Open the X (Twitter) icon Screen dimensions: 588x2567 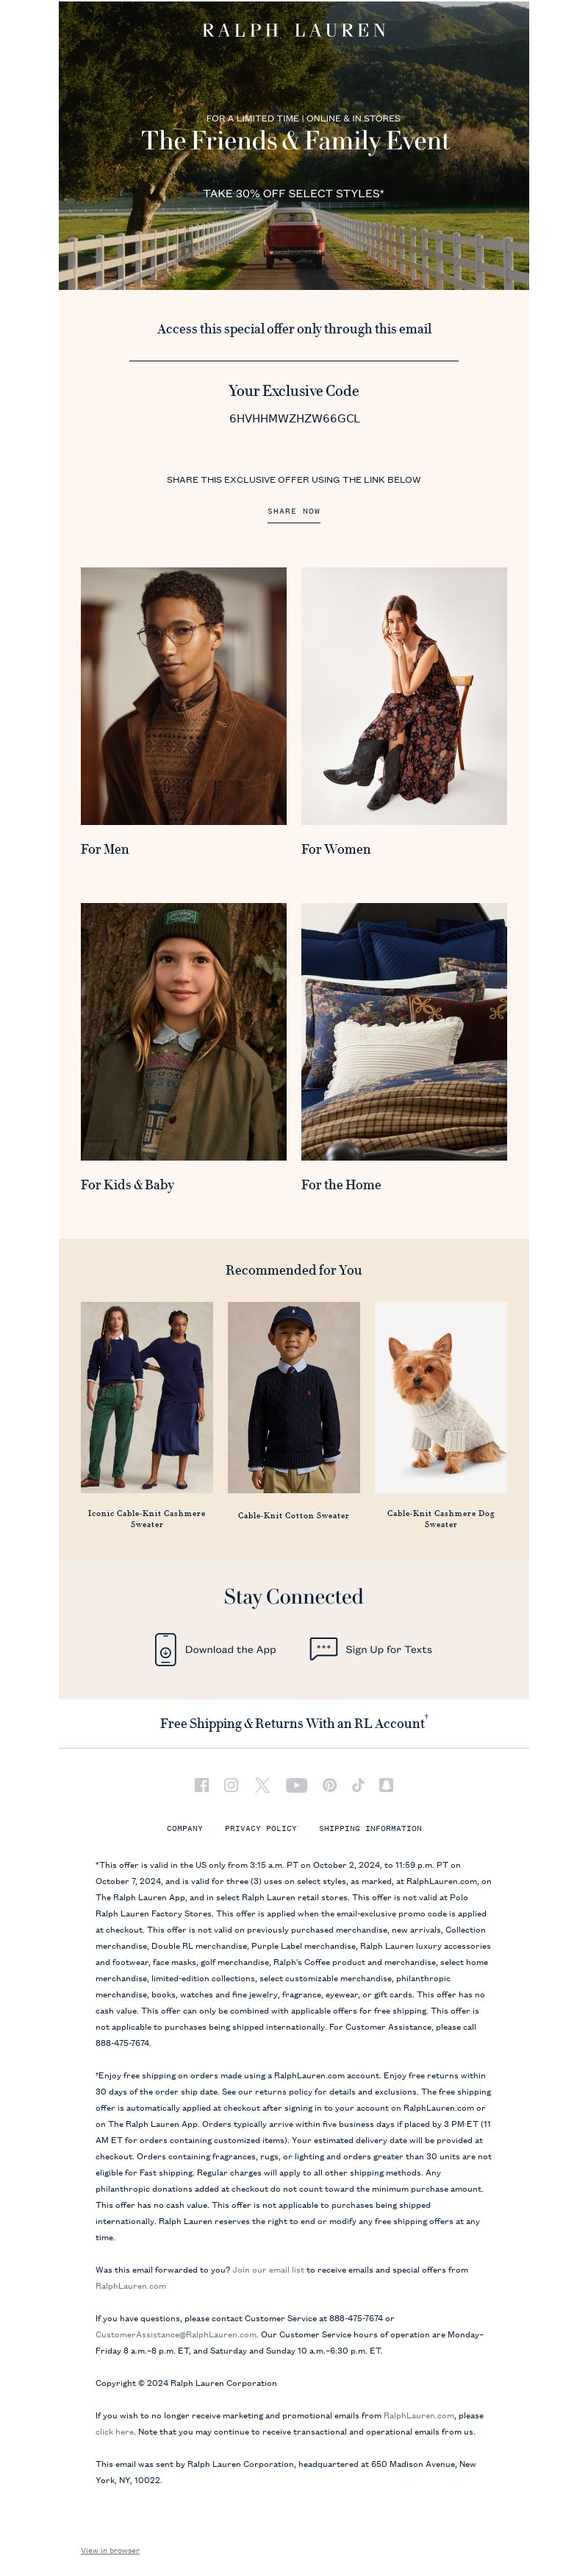(262, 1785)
